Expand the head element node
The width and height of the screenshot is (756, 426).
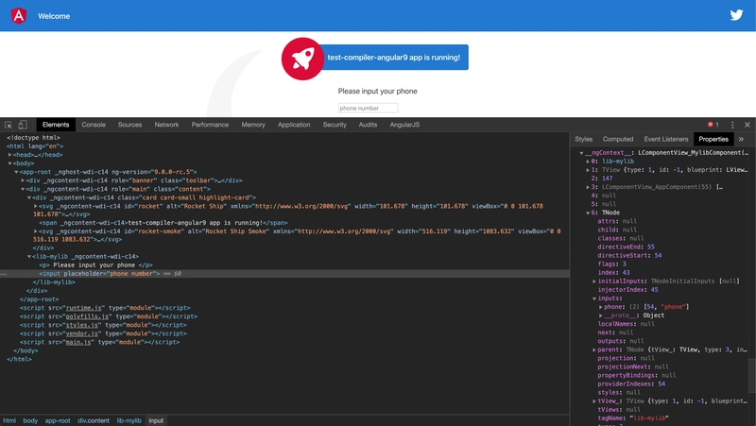9,155
